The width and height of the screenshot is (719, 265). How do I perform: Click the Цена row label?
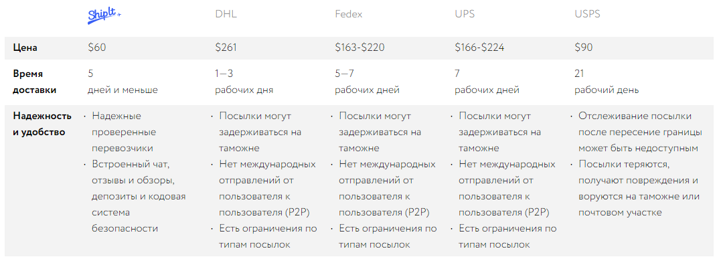tap(25, 48)
